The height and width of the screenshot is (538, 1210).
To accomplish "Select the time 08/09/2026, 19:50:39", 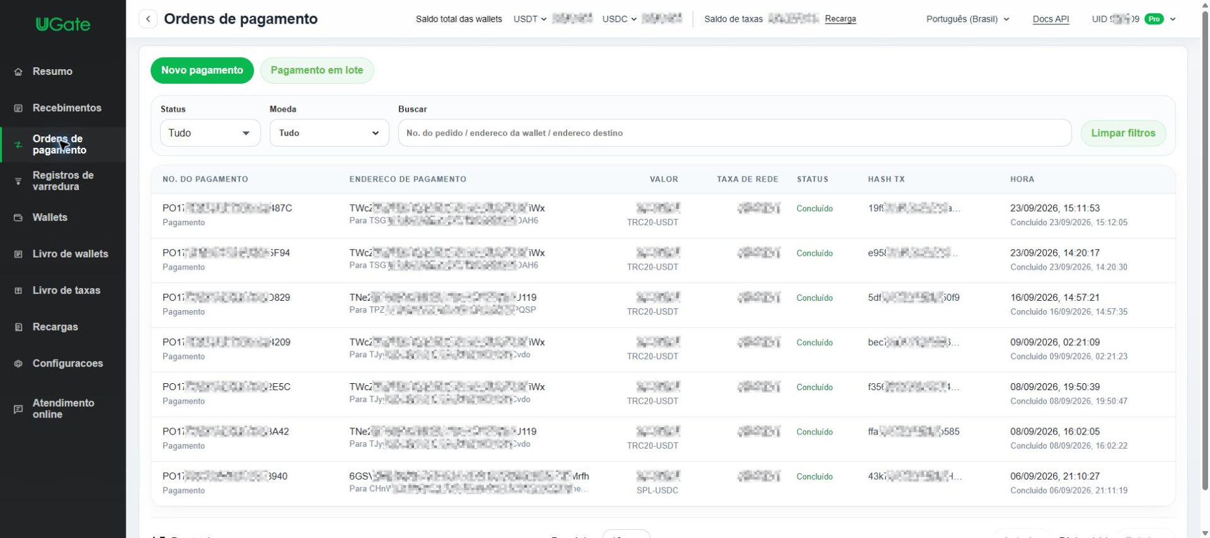I will (x=1055, y=387).
